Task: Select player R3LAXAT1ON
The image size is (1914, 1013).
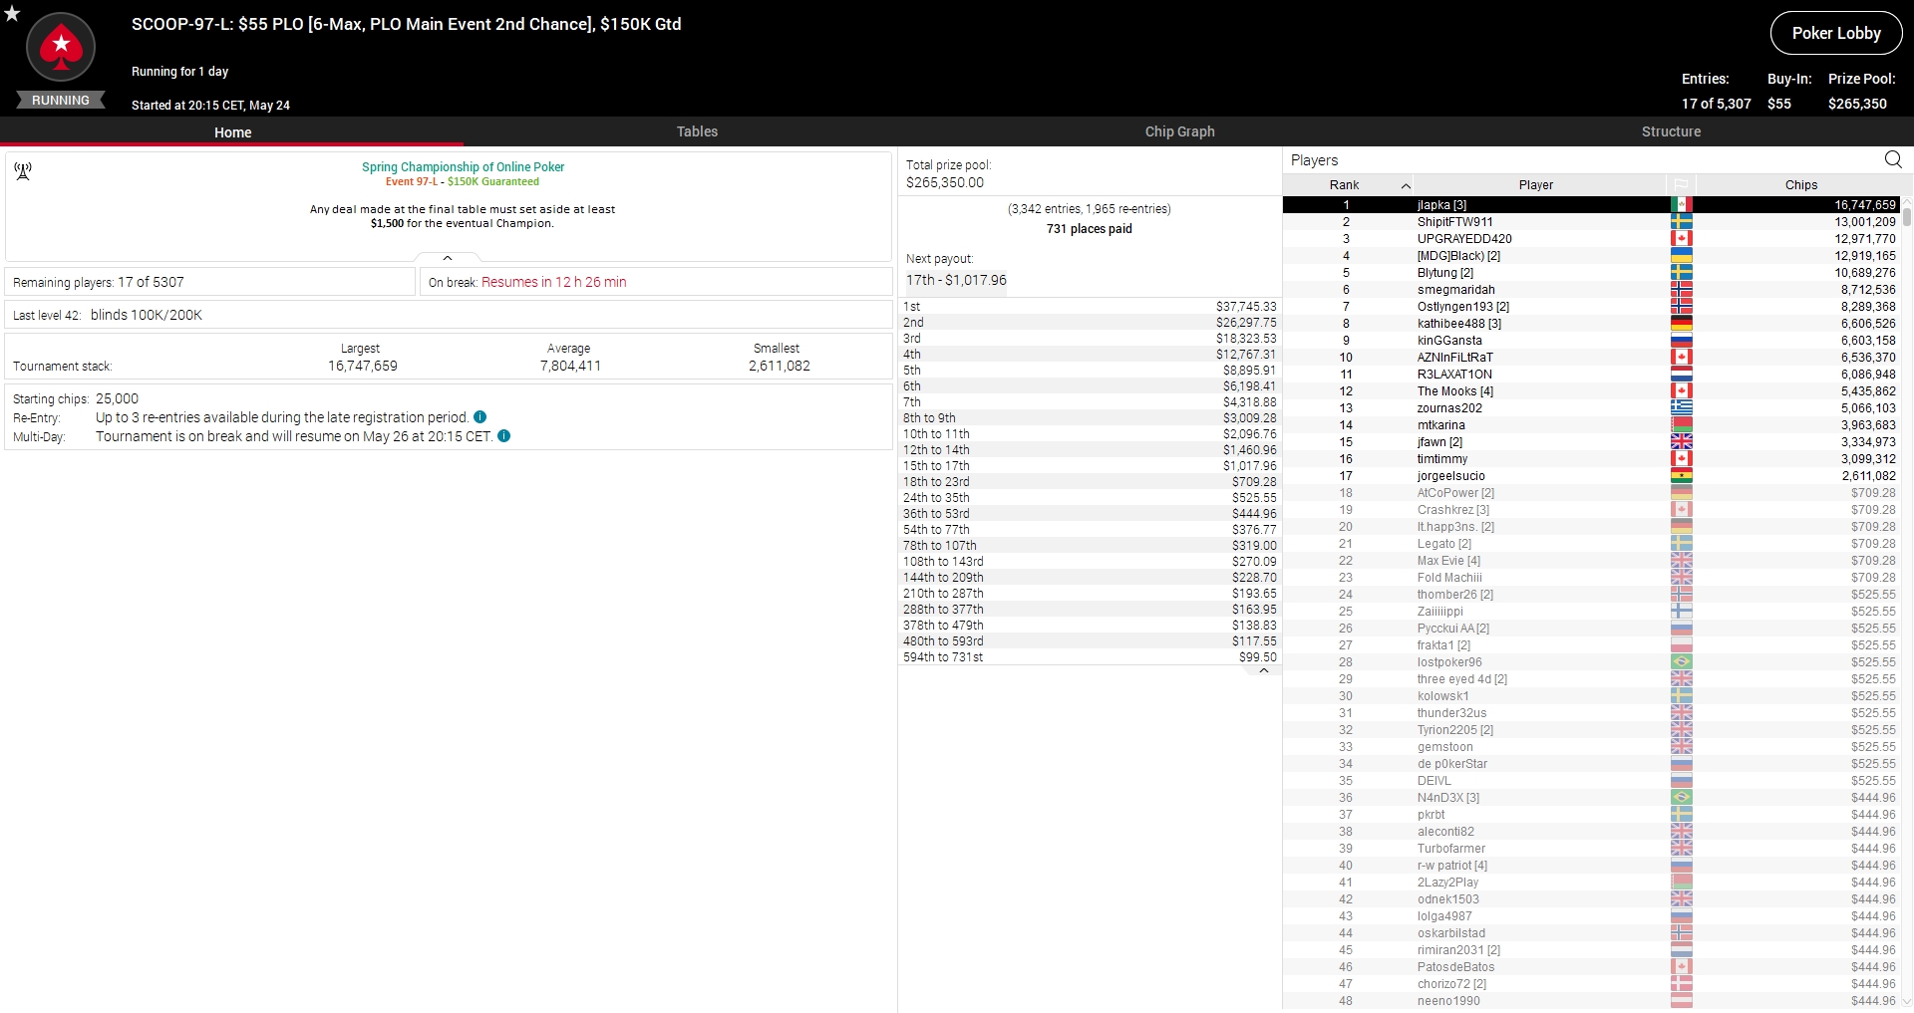Action: click(x=1591, y=375)
